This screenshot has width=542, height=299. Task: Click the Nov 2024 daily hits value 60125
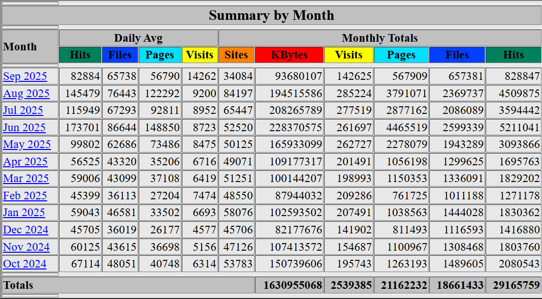coord(85,247)
